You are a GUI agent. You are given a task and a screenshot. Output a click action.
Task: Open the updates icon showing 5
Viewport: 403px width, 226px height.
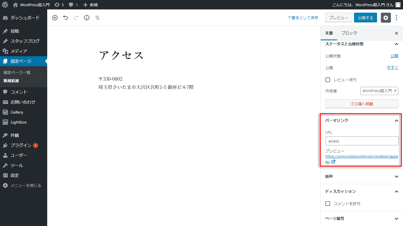click(59, 5)
